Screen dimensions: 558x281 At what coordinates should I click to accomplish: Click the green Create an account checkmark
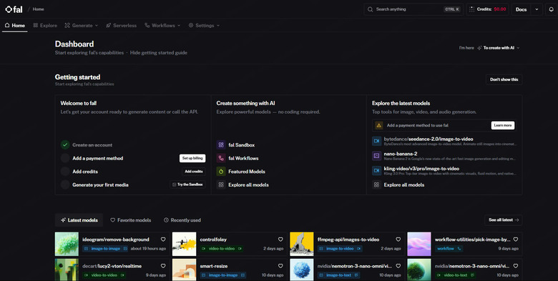(x=65, y=144)
